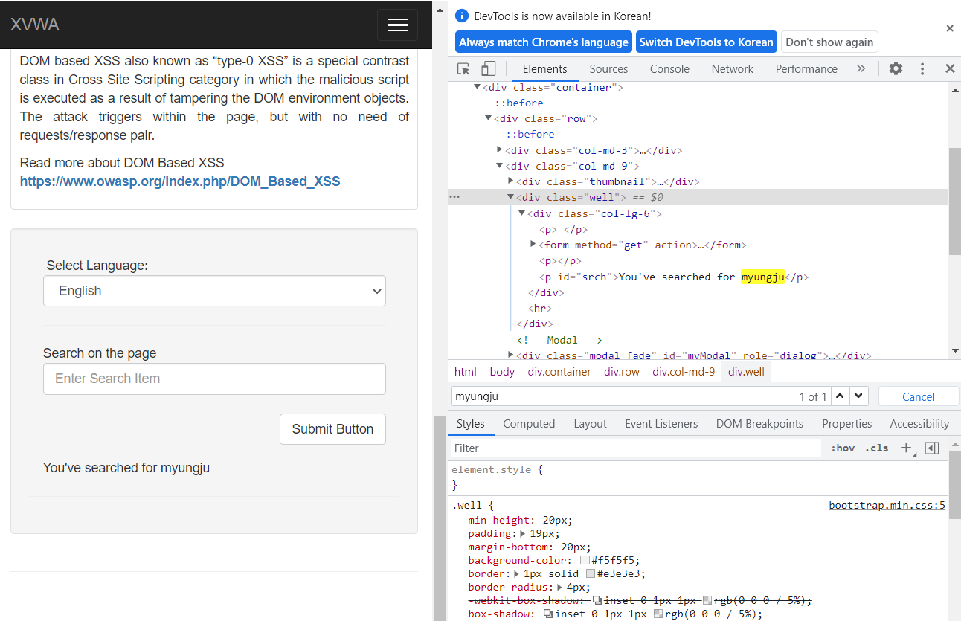Viewport: 961px width, 621px height.
Task: Click the XVWA brand link
Action: pyautogui.click(x=34, y=25)
